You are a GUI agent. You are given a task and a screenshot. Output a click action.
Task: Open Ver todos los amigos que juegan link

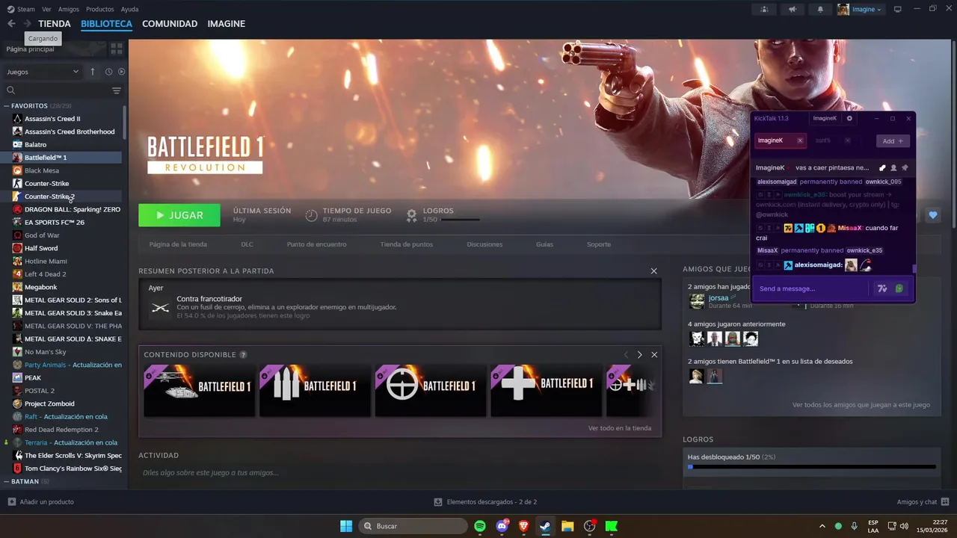pyautogui.click(x=861, y=405)
